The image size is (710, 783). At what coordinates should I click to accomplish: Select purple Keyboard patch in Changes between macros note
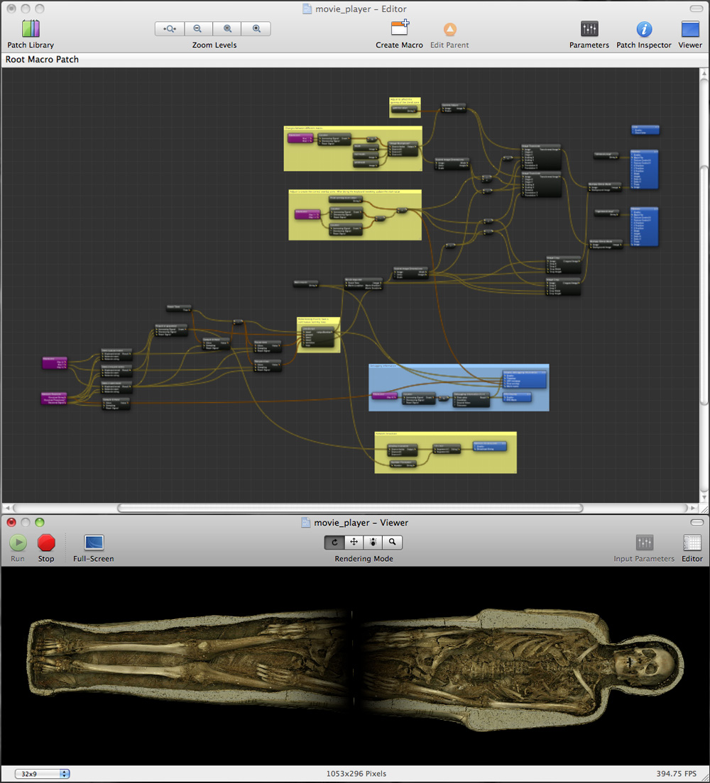coord(300,138)
